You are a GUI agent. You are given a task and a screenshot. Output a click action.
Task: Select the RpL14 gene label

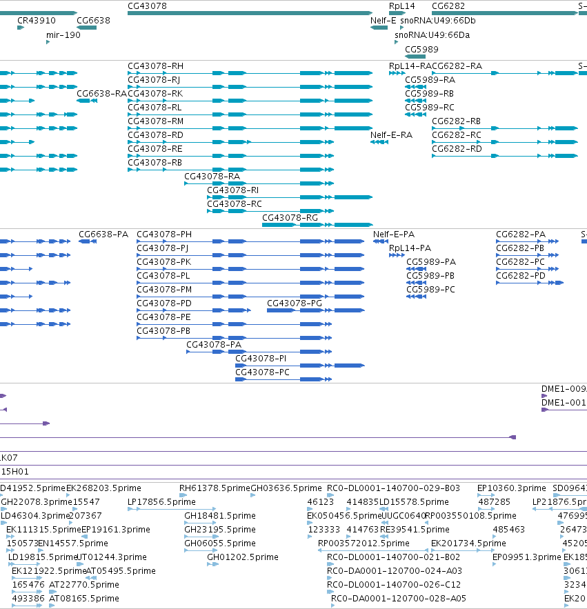point(402,6)
